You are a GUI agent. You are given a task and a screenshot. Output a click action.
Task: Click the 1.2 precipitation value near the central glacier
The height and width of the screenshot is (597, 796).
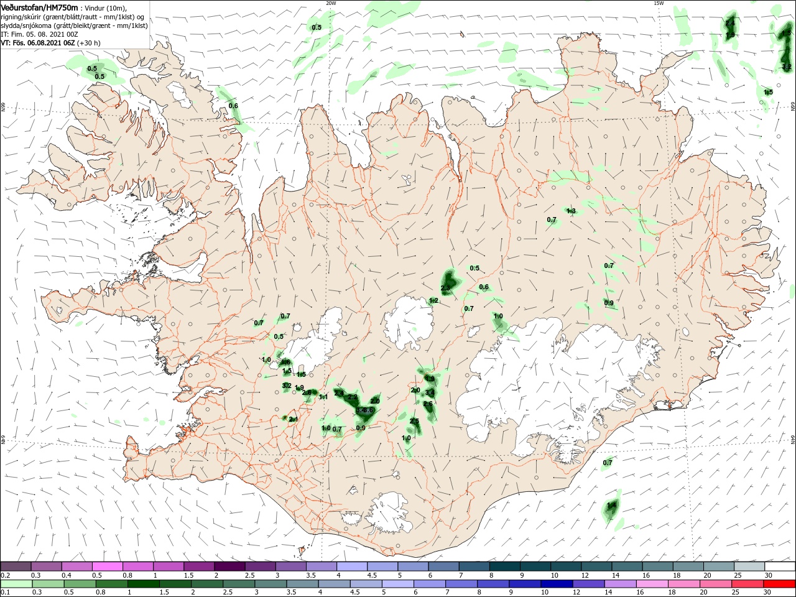tap(434, 301)
